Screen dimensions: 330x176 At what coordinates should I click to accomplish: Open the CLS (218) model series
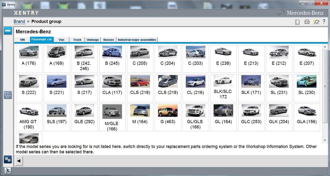point(140,88)
